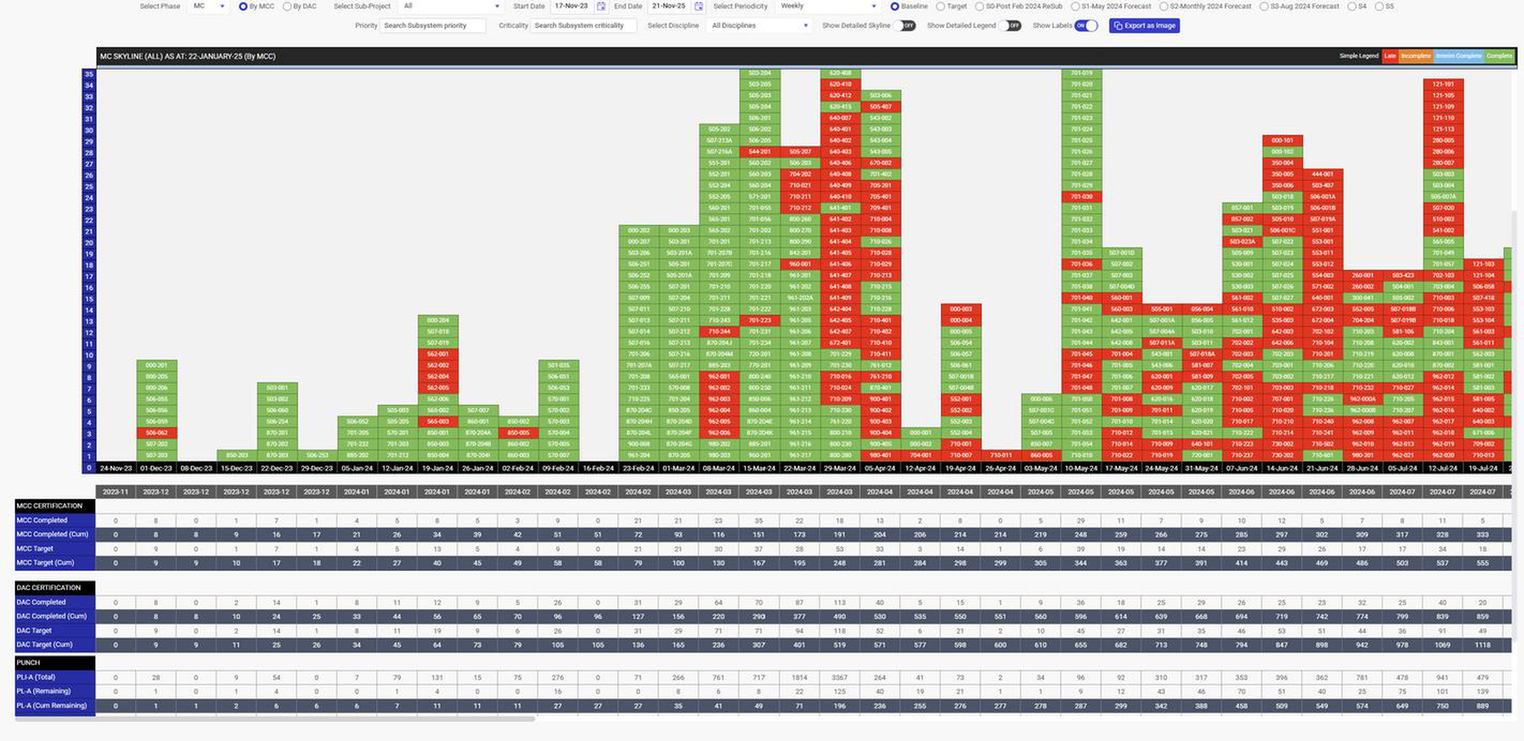The height and width of the screenshot is (741, 1524).
Task: Select the PL-A (Total) row label
Action: pyautogui.click(x=55, y=677)
